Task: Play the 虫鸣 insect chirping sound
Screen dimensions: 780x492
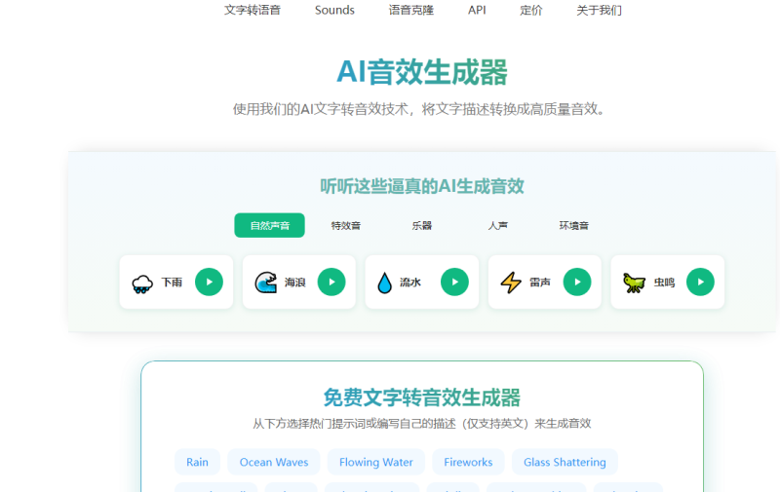Action: (700, 283)
